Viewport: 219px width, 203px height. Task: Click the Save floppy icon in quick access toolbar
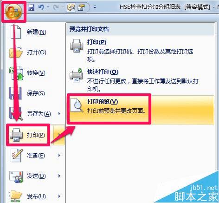[31, 7]
